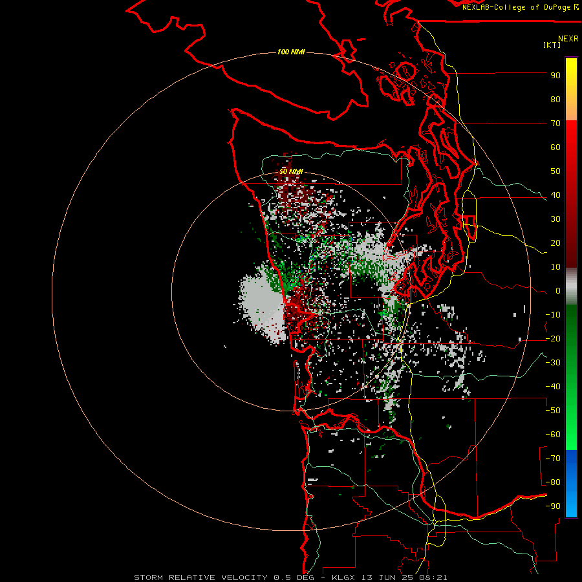Click the "STORM RELATIVE VELOCITY" caption text
Viewport: 582px width, 582px height.
[x=201, y=577]
